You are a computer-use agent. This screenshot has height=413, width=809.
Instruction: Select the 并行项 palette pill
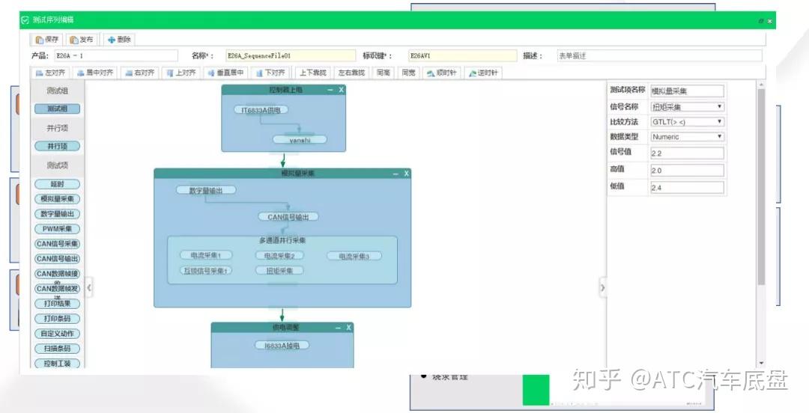(57, 147)
